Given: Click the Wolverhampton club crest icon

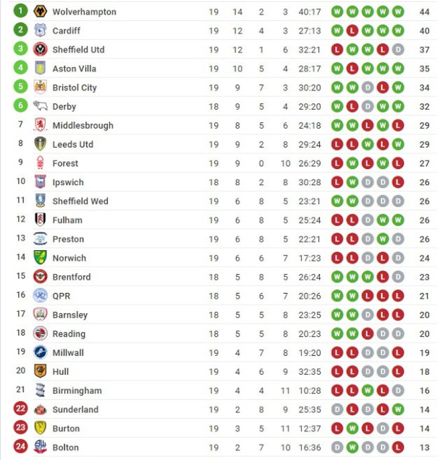Looking at the screenshot, I should coord(40,11).
